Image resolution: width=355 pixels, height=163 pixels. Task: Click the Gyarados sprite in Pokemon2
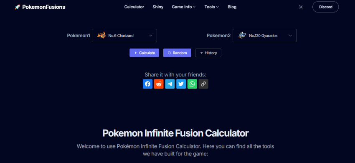pyautogui.click(x=242, y=36)
